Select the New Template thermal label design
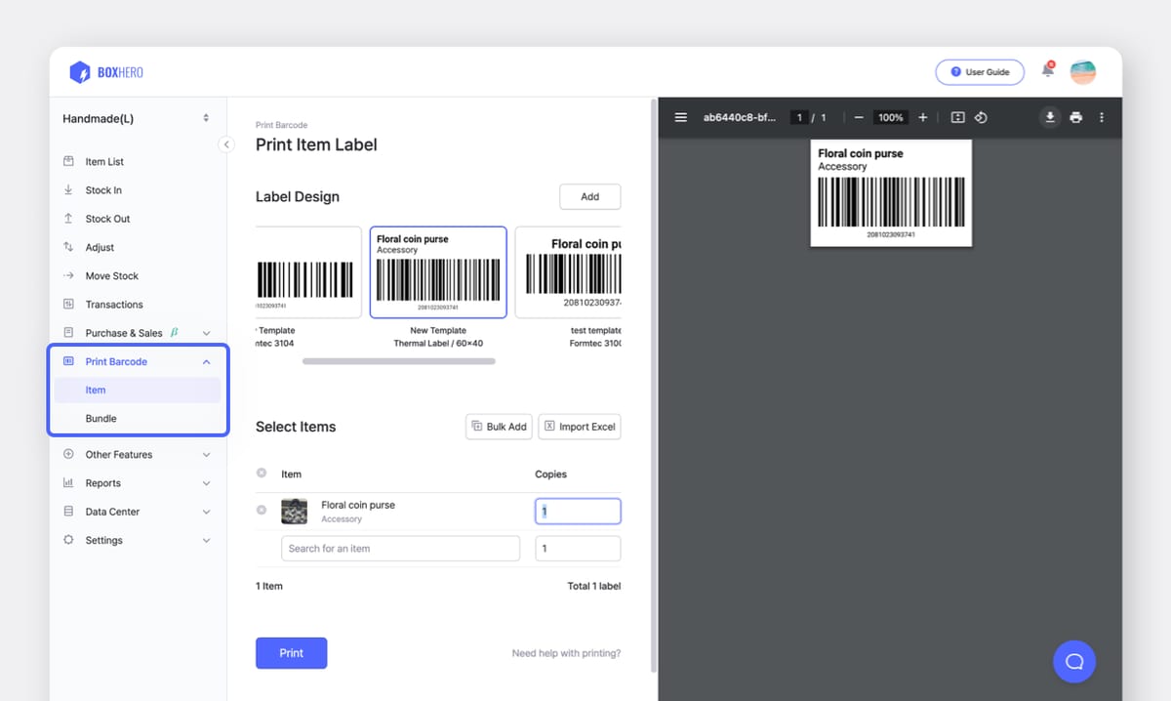Viewport: 1171px width, 701px height. [437, 271]
